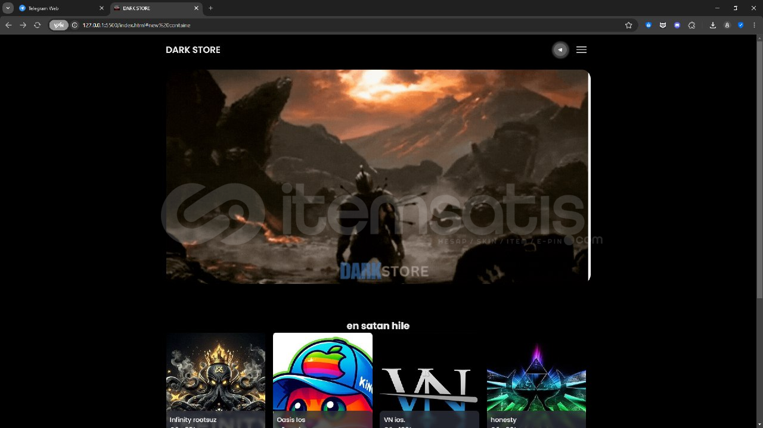Click the browser forward arrow
Screen dimensions: 763x428
coord(23,25)
